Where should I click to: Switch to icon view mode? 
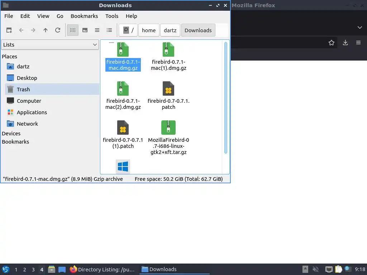[x=73, y=30]
